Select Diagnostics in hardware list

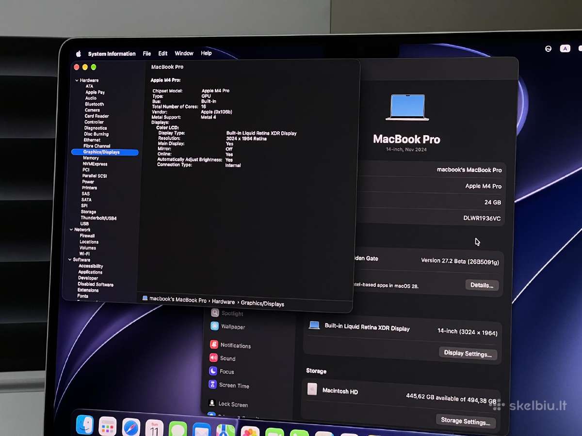click(96, 128)
